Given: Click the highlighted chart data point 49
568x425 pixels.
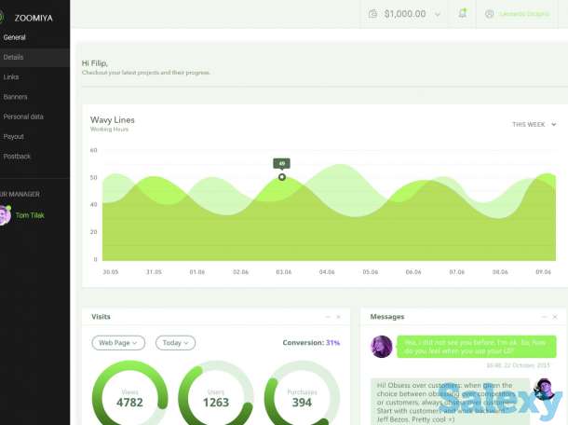Looking at the screenshot, I should coord(282,177).
